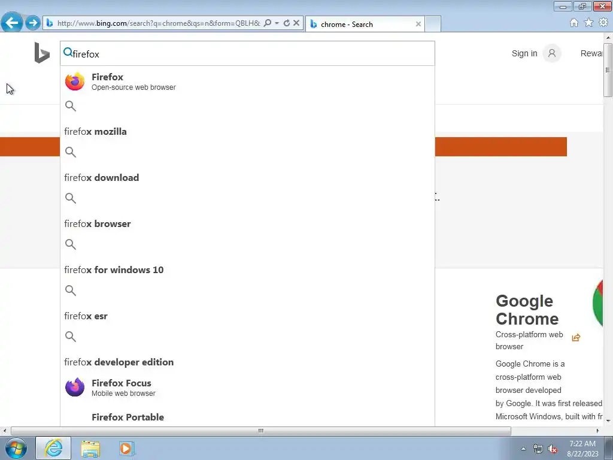Click the horizontal scrollbar thumb

(261, 431)
